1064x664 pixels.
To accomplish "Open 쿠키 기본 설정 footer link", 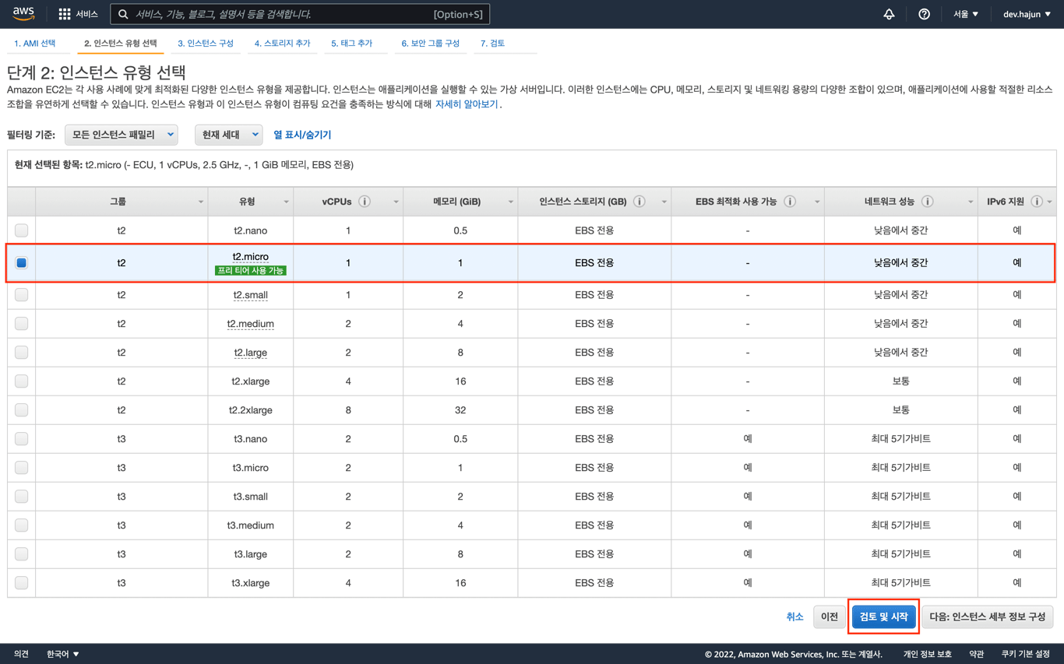I will [1025, 654].
